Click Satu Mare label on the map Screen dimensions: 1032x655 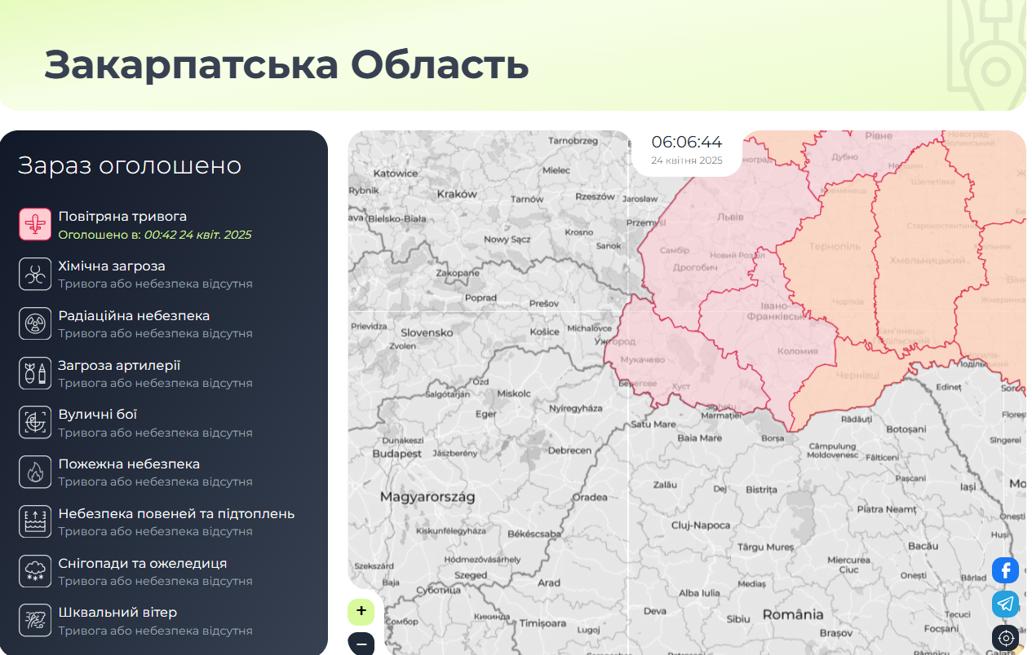653,424
